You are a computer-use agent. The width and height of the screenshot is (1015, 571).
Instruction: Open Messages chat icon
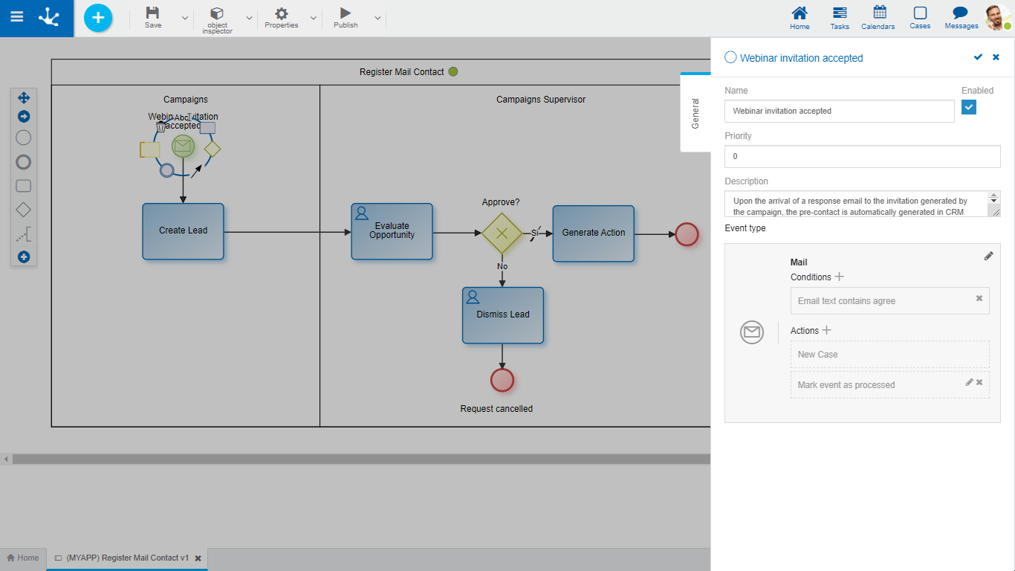[961, 13]
